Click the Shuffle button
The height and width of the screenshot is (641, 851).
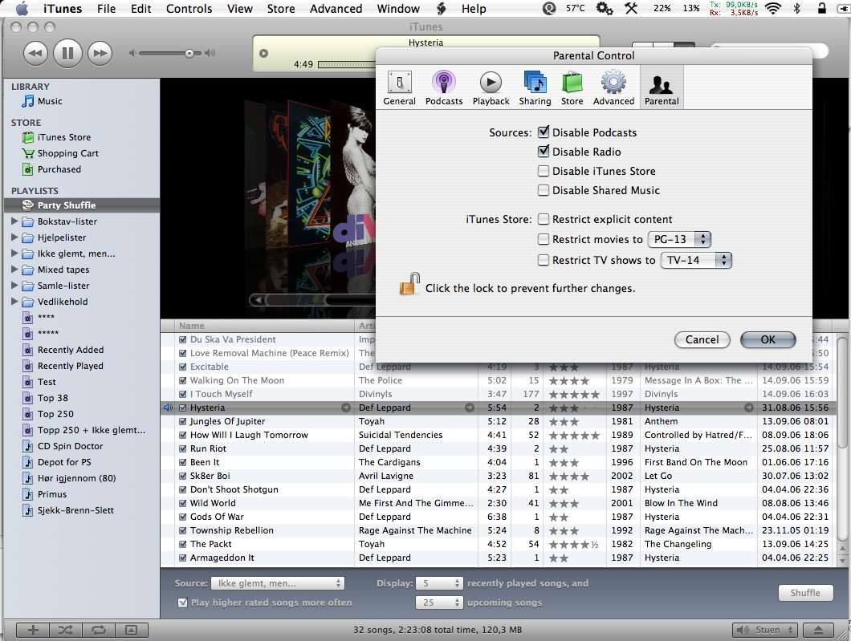805,593
